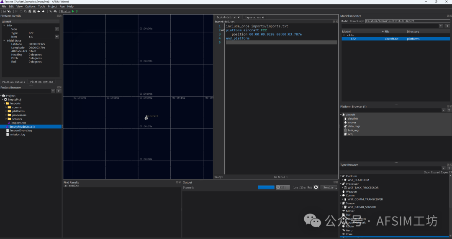Switch to the Platform Options tab
The width and height of the screenshot is (452, 239).
[x=41, y=82]
